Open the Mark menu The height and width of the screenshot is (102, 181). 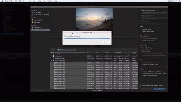(29, 1)
